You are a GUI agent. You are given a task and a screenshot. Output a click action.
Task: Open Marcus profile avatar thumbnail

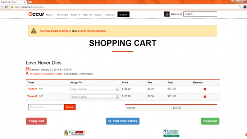(x=167, y=14)
